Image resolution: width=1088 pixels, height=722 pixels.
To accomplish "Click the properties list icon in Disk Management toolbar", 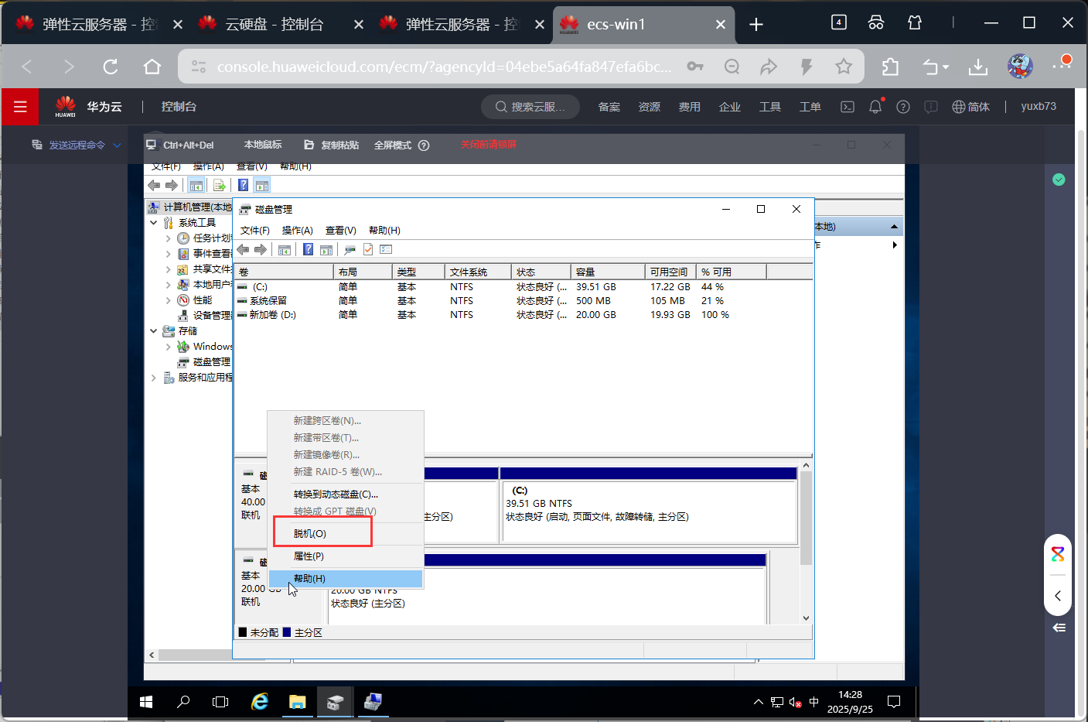I will pyautogui.click(x=386, y=249).
